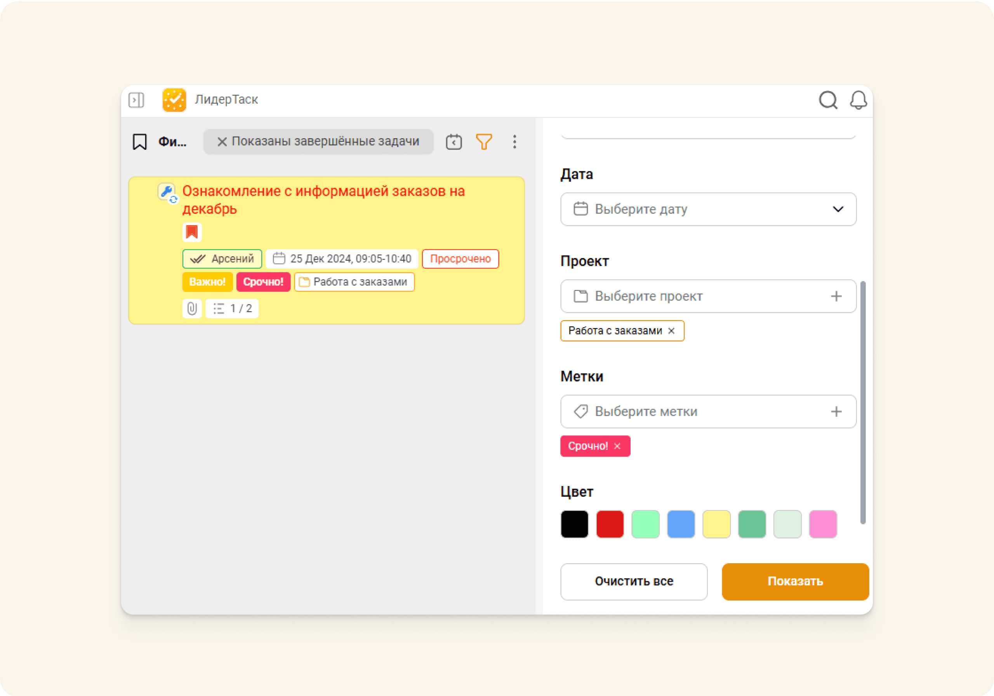The image size is (994, 696).
Task: Click the sidebar collapse icon near ЛидерТаск logo
Action: click(x=136, y=100)
